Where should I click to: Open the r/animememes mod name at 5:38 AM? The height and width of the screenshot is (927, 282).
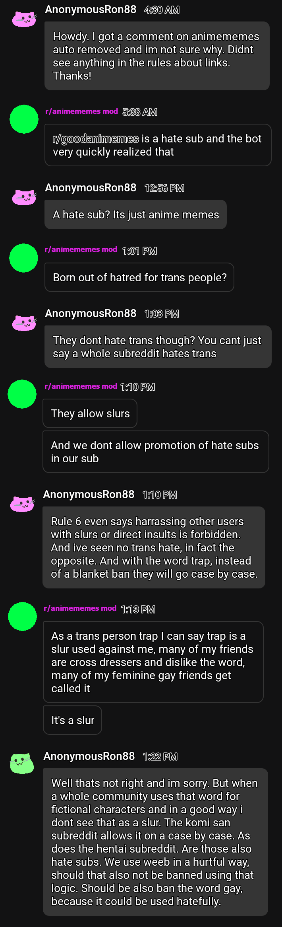click(x=81, y=111)
